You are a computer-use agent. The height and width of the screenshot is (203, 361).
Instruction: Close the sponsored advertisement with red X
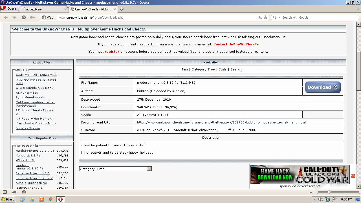click(353, 176)
